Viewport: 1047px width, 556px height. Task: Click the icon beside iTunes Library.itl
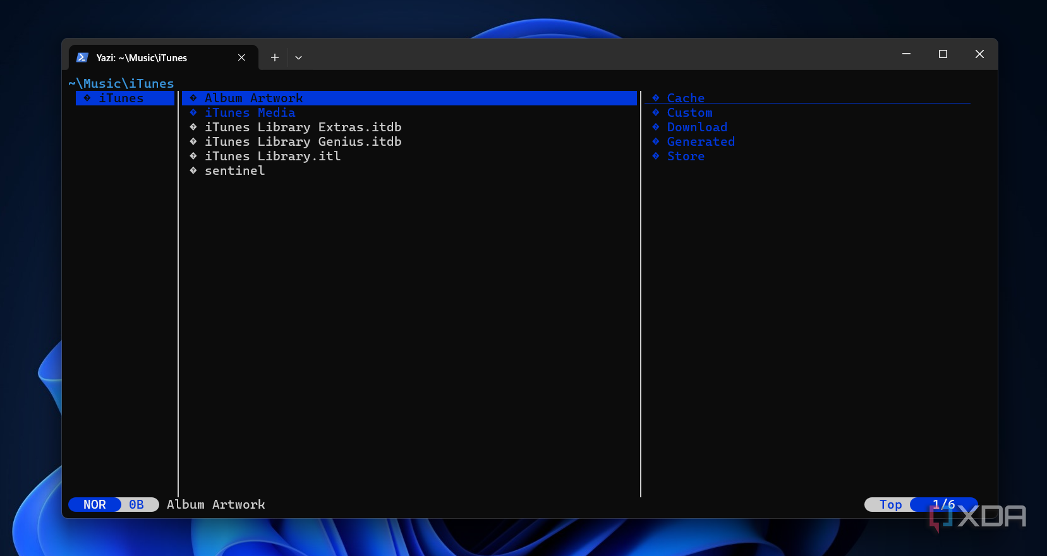[193, 156]
